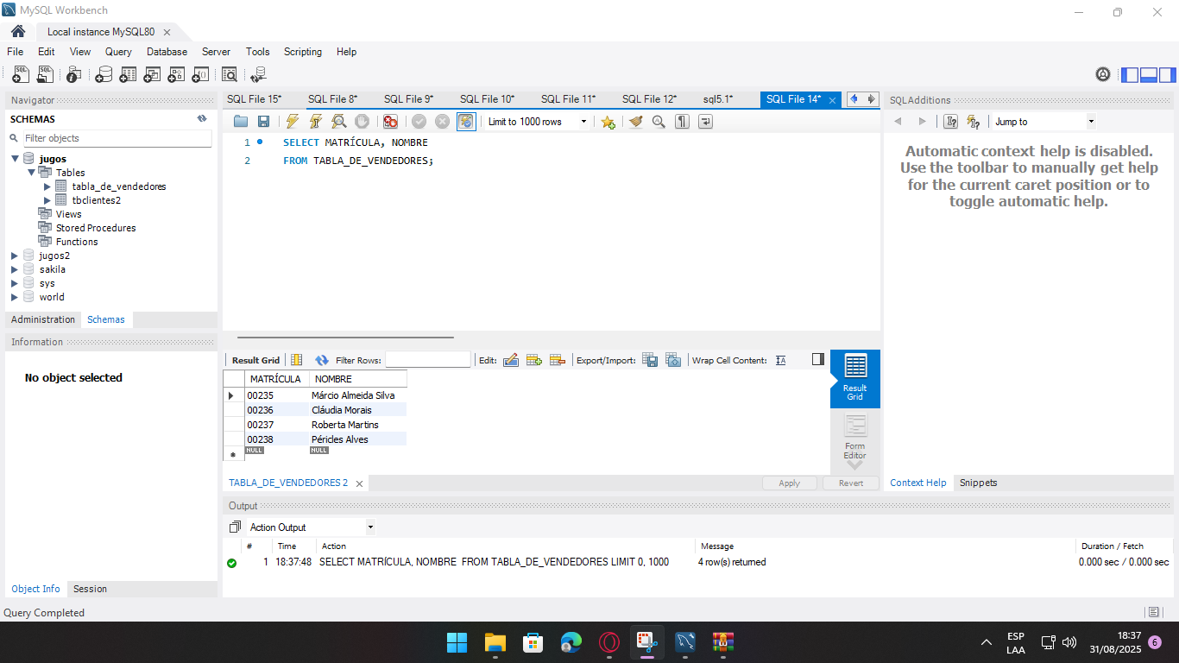This screenshot has width=1179, height=663.
Task: Collapse the jugos schema
Action: point(15,159)
